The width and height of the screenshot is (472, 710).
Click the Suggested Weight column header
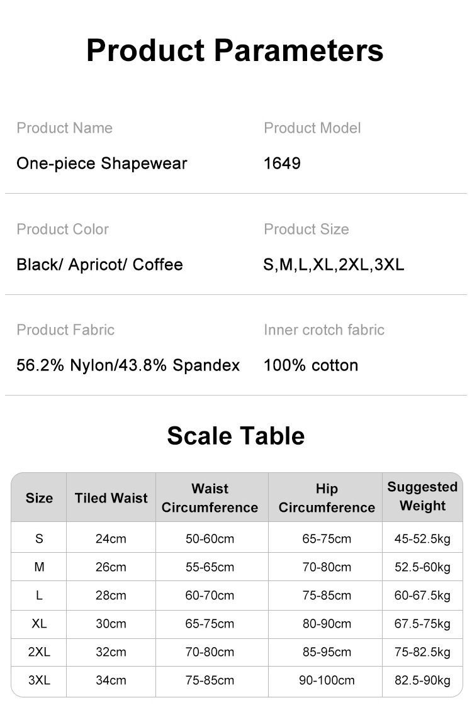click(x=422, y=496)
